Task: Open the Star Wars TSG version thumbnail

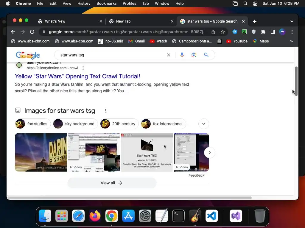Action: pyautogui.click(x=147, y=152)
